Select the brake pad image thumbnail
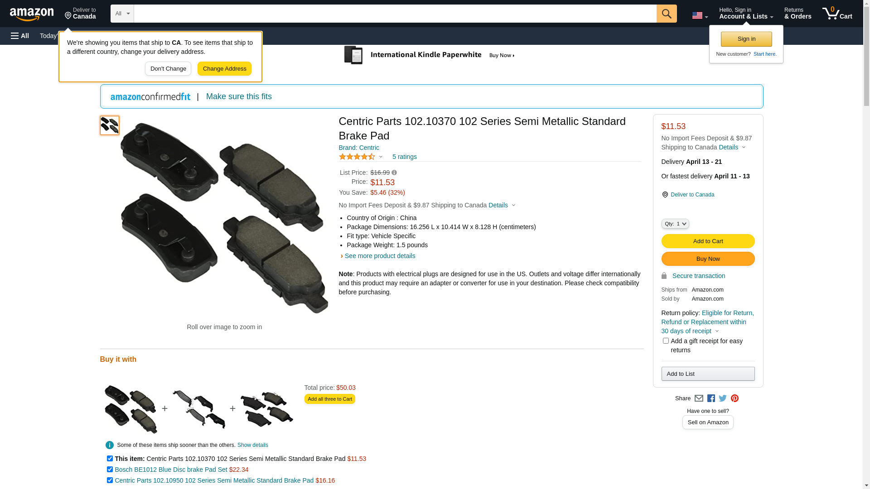870x489 pixels. 110,125
